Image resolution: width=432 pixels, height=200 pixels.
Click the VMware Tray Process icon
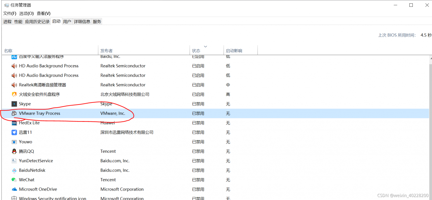(x=14, y=113)
